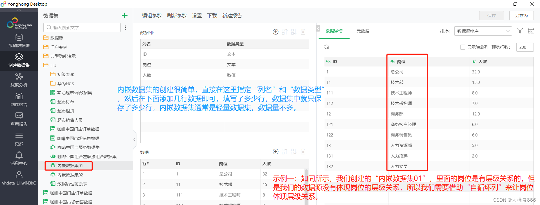Delete row with 数据 trash icon
Viewport: 540px width, 205px height.
pyautogui.click(x=303, y=151)
